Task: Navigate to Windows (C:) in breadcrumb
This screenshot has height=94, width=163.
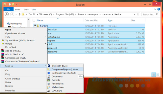Action: tap(46, 14)
